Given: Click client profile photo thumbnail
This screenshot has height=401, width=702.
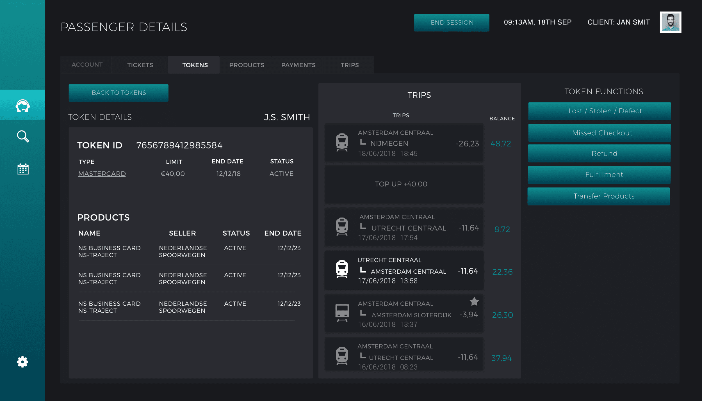Looking at the screenshot, I should pyautogui.click(x=670, y=22).
